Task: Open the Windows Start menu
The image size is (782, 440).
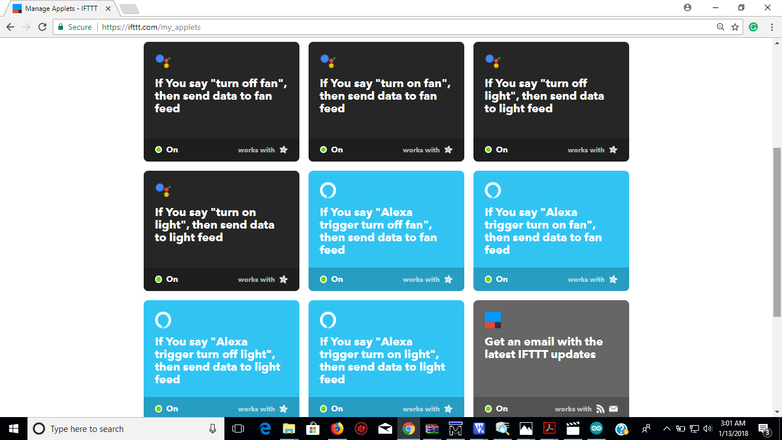Action: [14, 429]
